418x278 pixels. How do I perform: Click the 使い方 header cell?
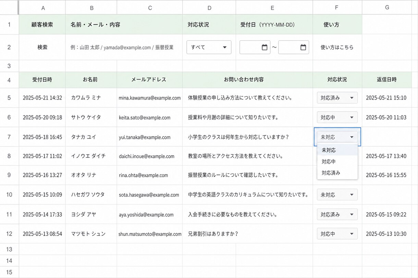click(x=337, y=24)
